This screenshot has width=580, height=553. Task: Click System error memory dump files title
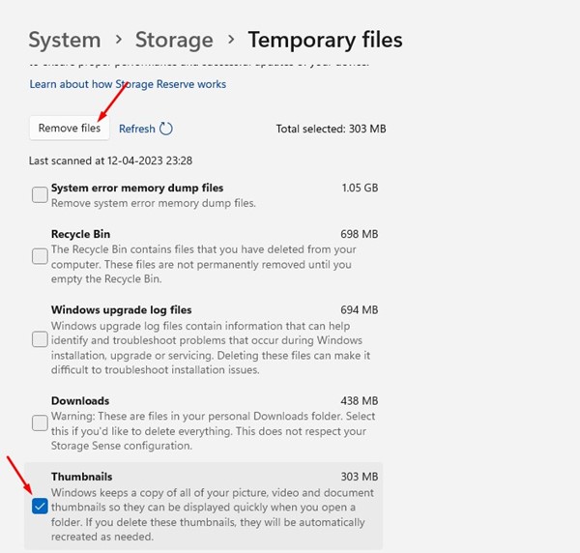click(136, 188)
